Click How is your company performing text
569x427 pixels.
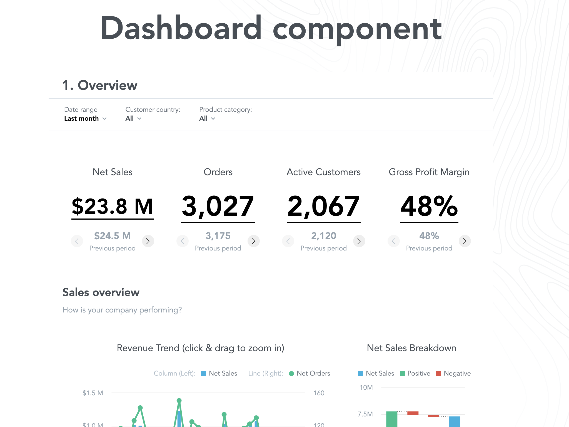[x=122, y=310]
